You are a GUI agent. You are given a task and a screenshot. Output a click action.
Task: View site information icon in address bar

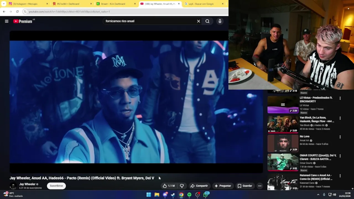click(x=25, y=12)
